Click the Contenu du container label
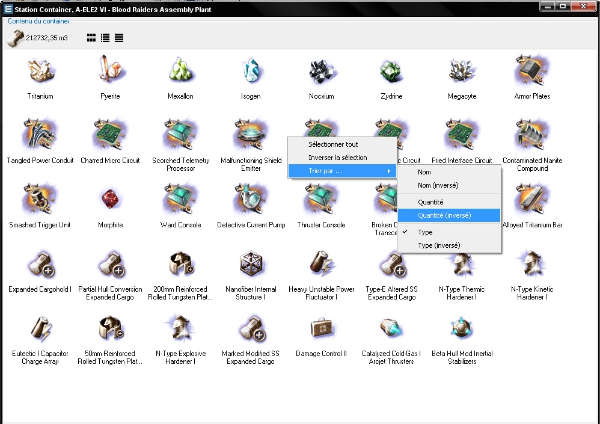The width and height of the screenshot is (600, 424). (38, 21)
